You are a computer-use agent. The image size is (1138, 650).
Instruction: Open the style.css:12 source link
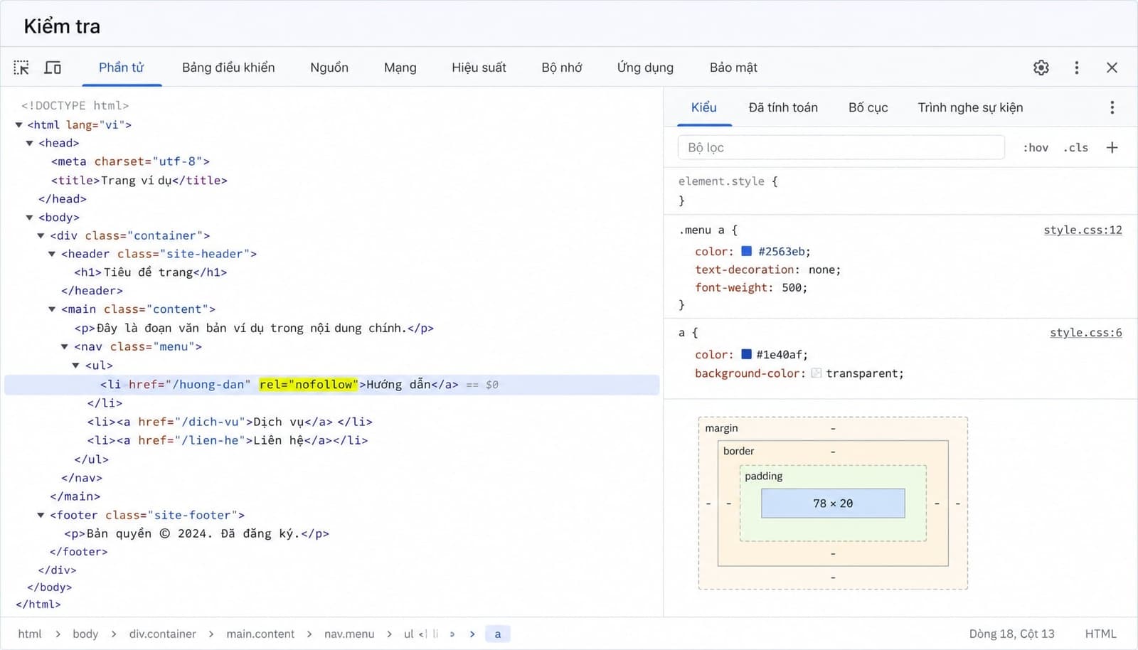click(x=1083, y=230)
